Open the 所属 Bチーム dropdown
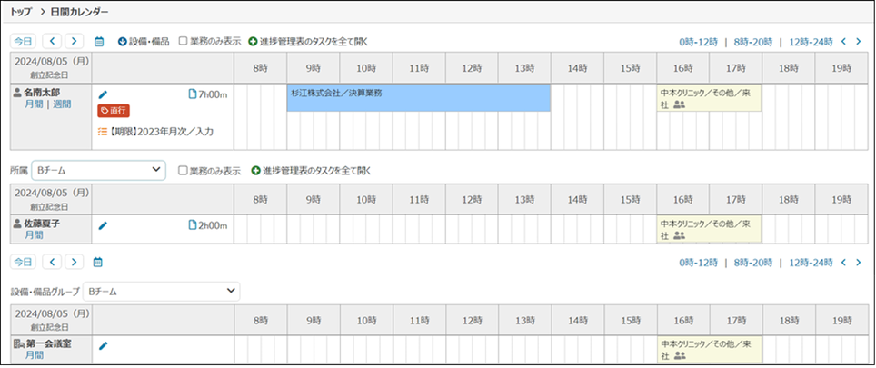This screenshot has height=368, width=876. pyautogui.click(x=98, y=171)
